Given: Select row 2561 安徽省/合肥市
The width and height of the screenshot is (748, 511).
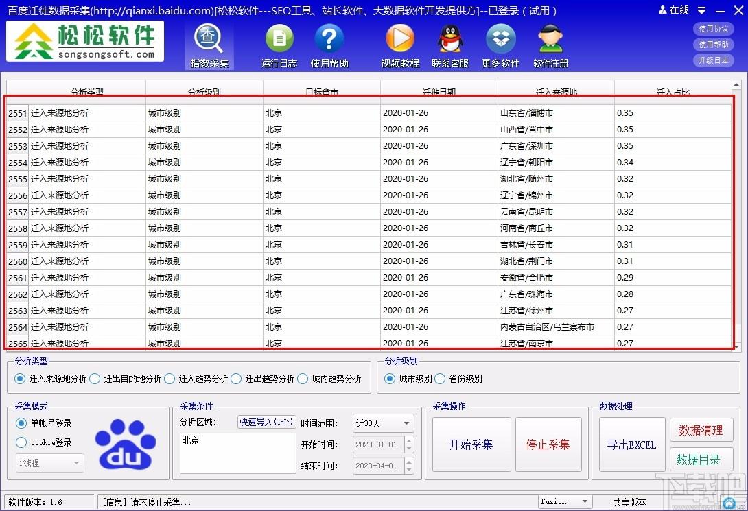Looking at the screenshot, I should coord(369,277).
